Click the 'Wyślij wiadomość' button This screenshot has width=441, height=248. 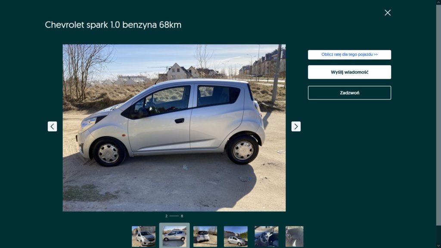pyautogui.click(x=349, y=72)
